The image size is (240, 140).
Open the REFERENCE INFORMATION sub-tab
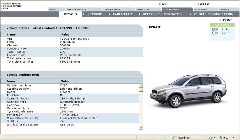pos(163,14)
